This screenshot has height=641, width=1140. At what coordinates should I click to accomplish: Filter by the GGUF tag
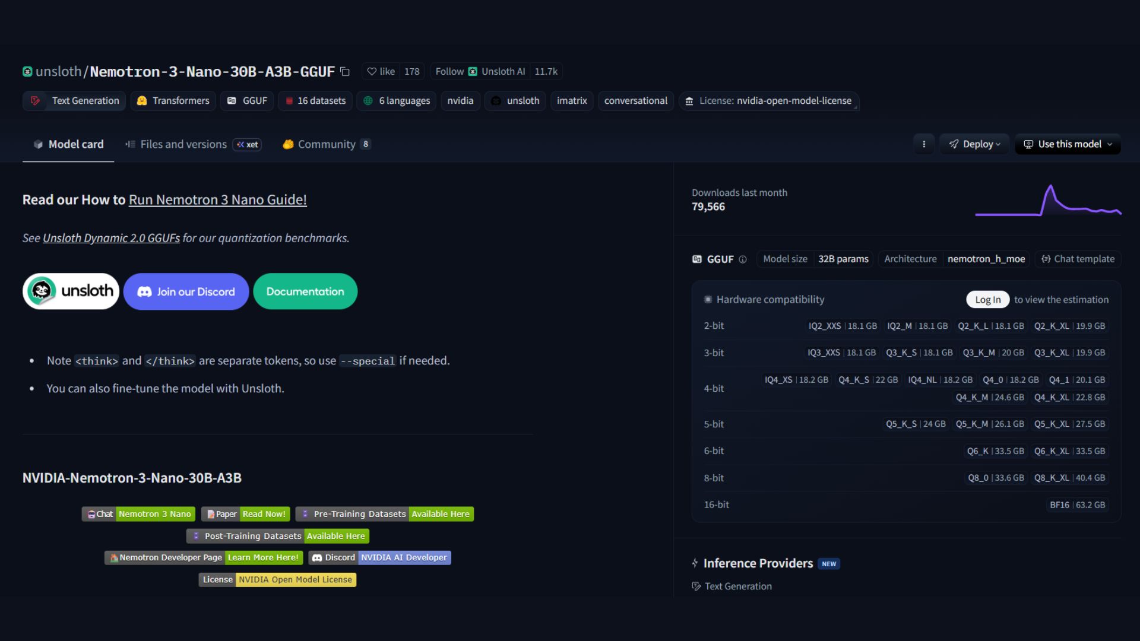pyautogui.click(x=247, y=101)
